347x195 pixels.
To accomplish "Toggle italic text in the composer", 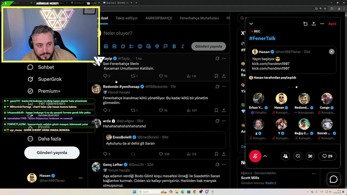I will coord(183,46).
